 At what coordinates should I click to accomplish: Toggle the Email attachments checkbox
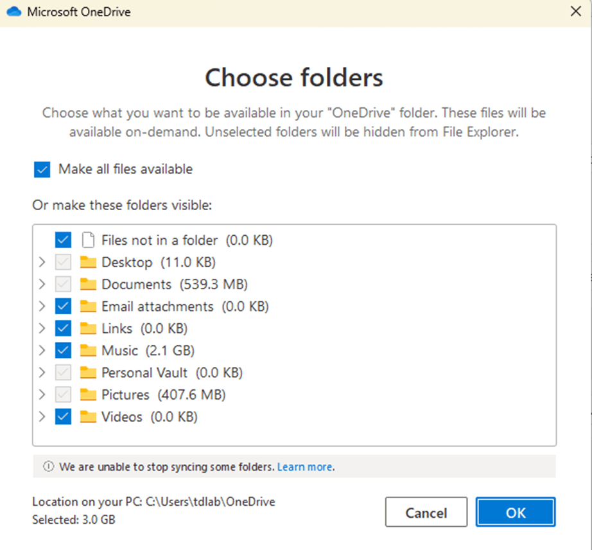[x=63, y=306]
